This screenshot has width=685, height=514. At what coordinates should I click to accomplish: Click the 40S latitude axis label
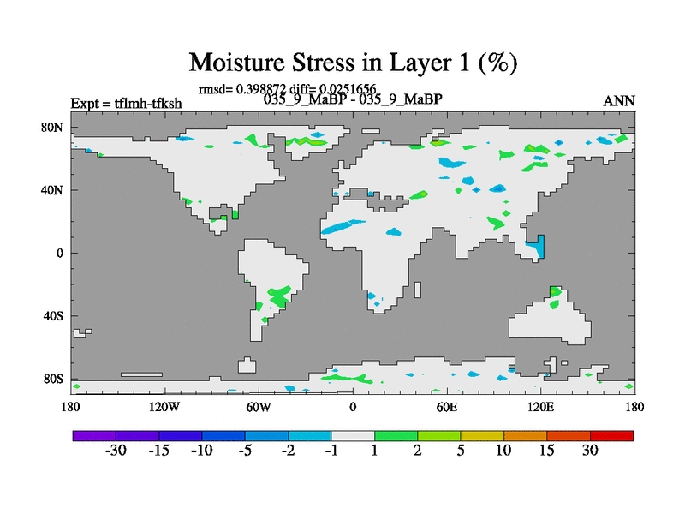(x=53, y=316)
